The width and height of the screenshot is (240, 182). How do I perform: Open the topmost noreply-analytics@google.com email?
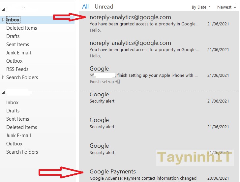130,17
